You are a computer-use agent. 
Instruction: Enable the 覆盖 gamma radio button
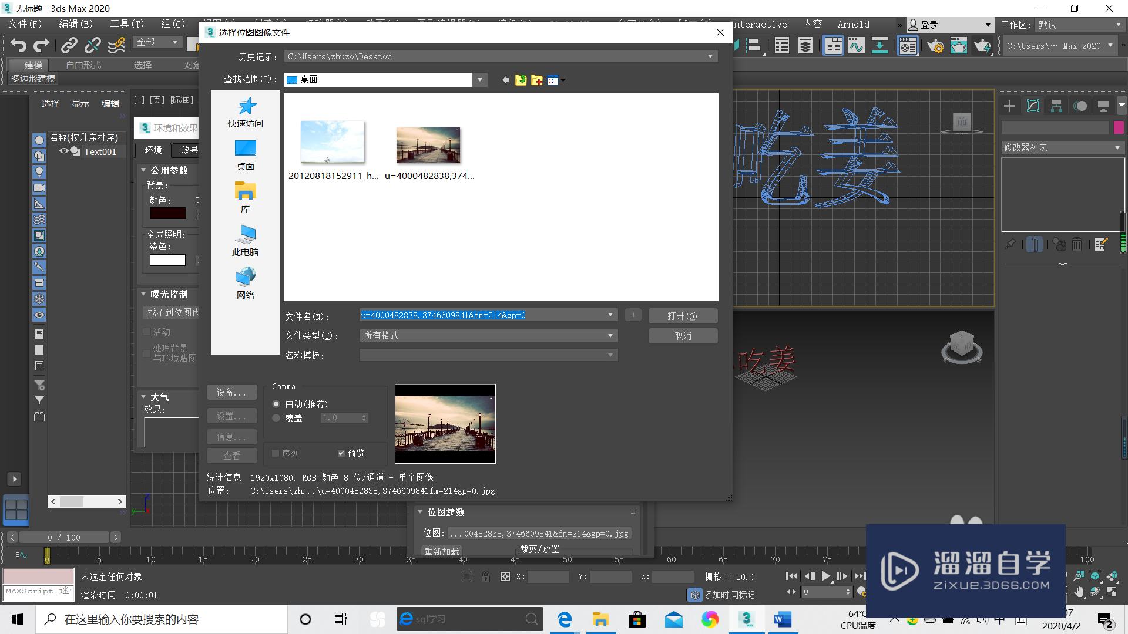[x=277, y=417]
